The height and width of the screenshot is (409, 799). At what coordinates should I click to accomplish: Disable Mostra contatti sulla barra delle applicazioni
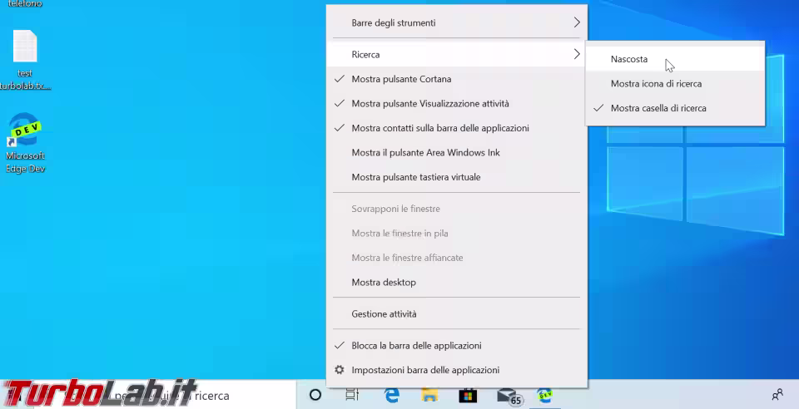point(457,128)
